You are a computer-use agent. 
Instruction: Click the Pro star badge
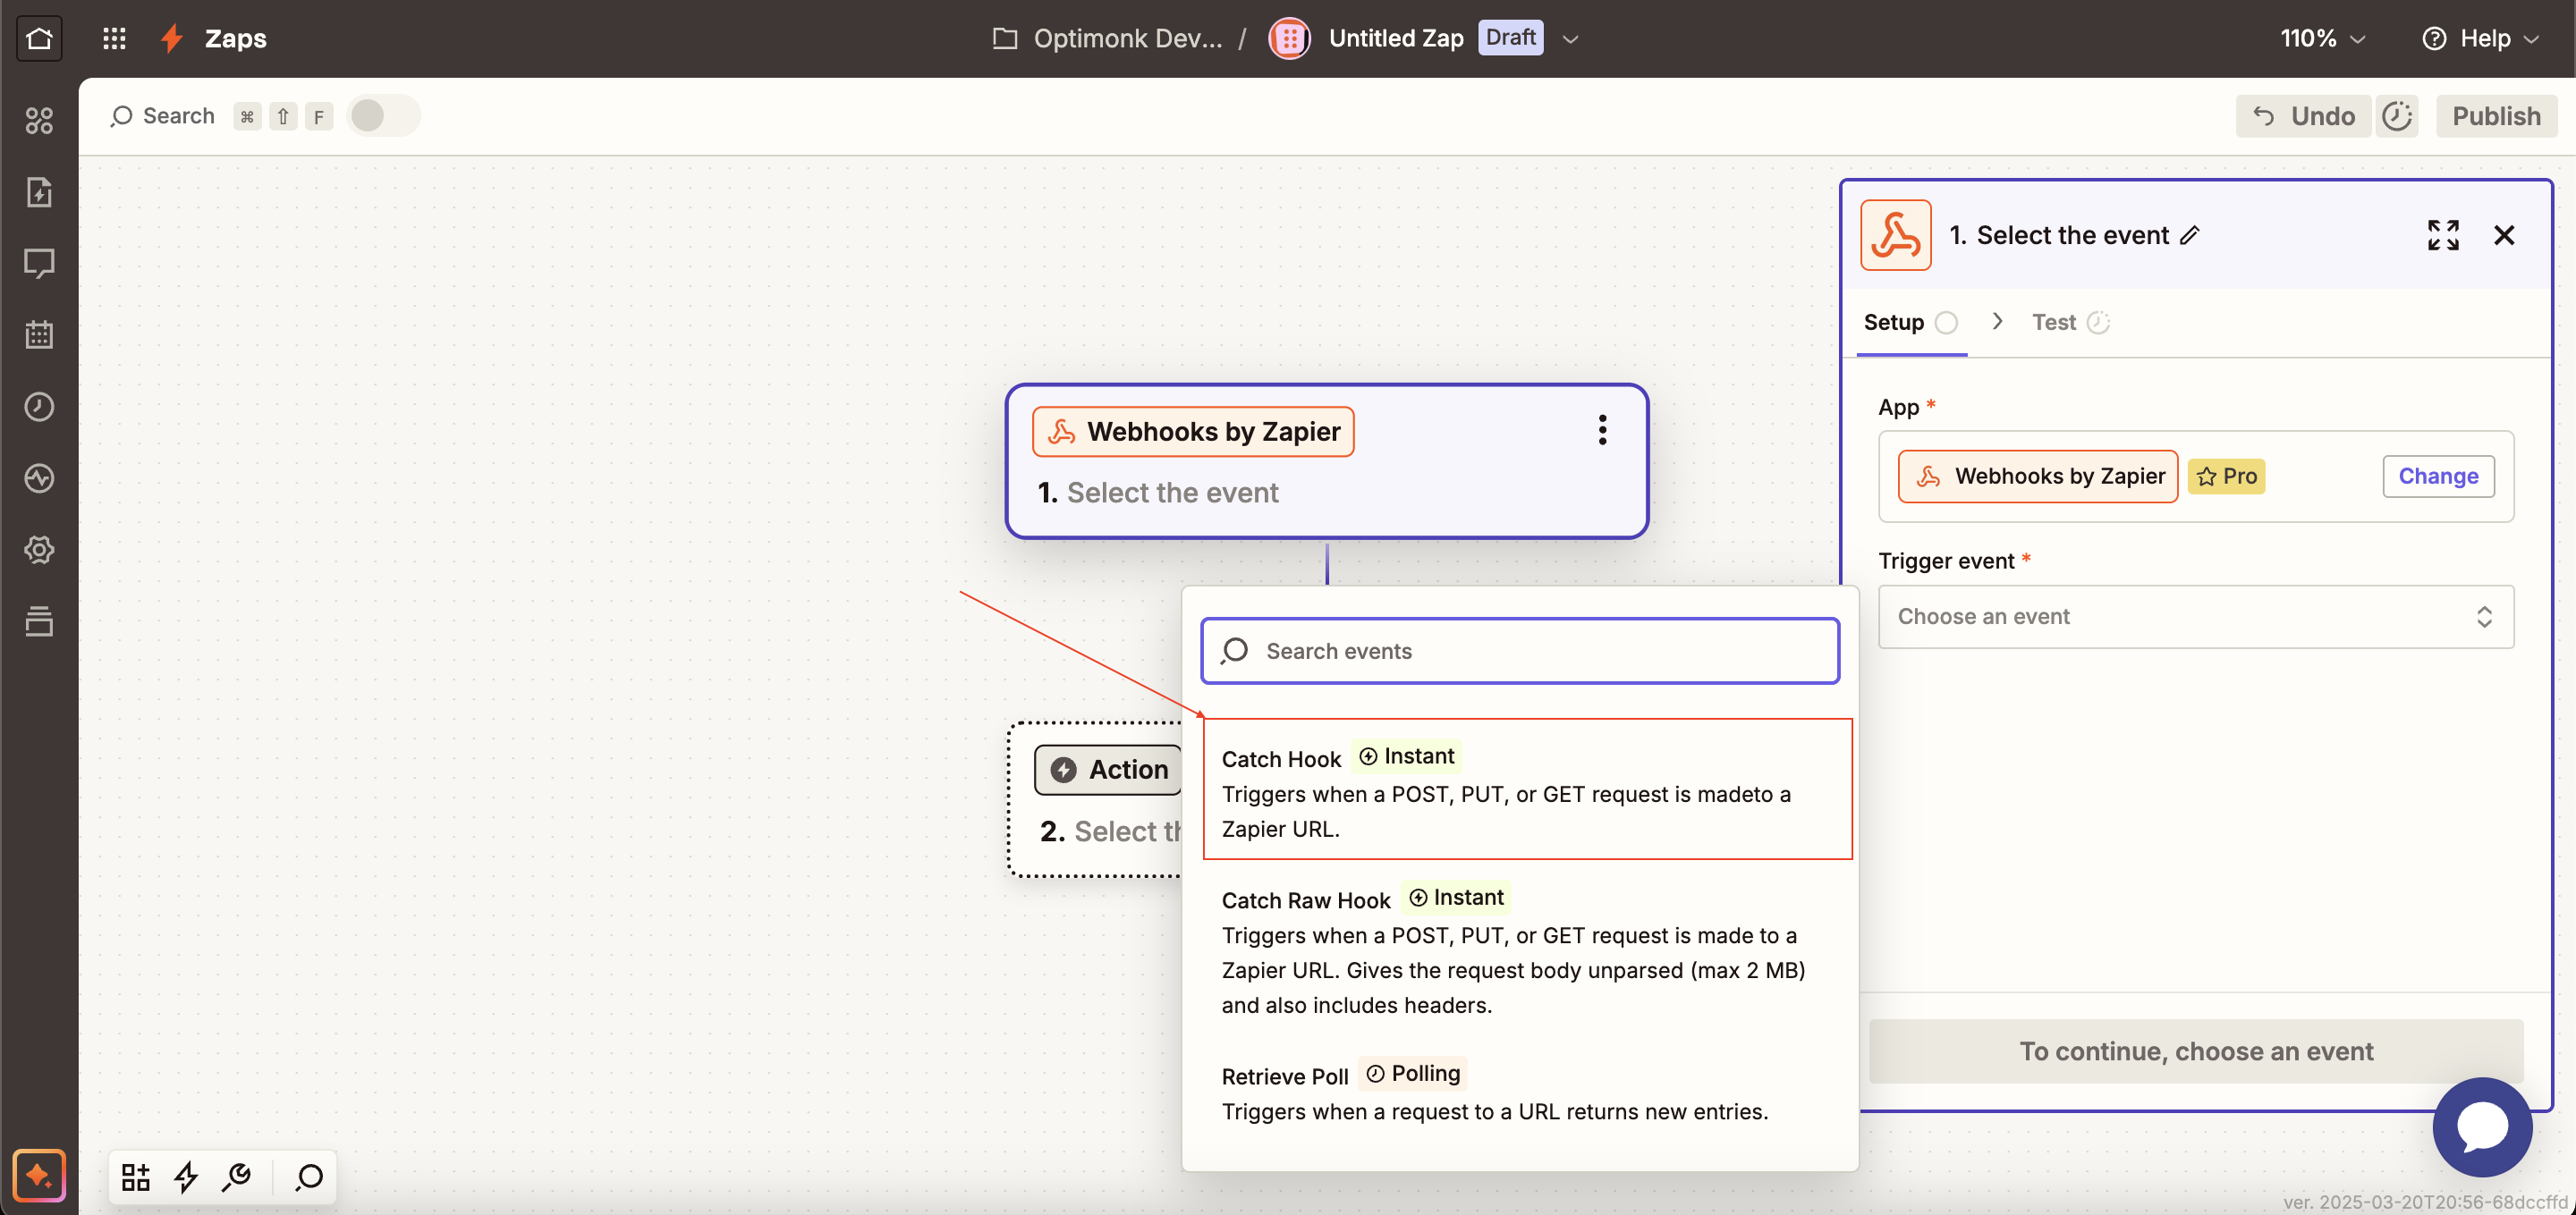click(2226, 477)
